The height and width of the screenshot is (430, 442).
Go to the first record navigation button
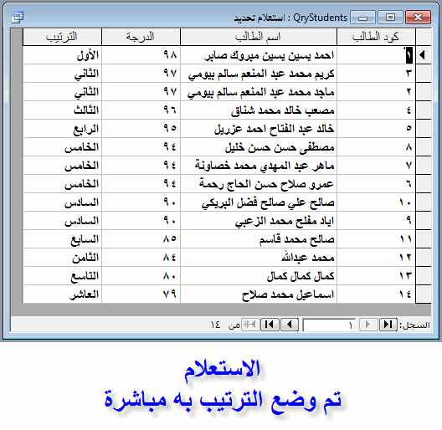click(388, 325)
